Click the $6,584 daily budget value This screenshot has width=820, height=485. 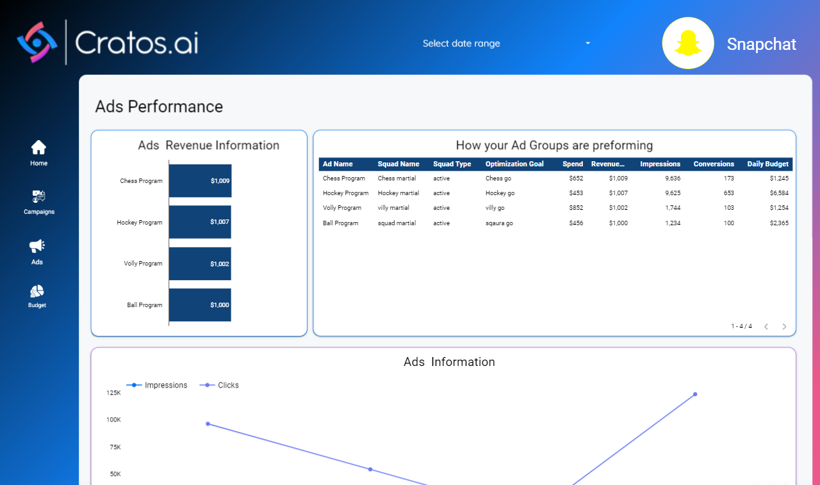[x=780, y=193]
